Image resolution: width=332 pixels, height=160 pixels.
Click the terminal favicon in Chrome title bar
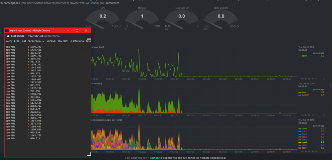pos(7,30)
